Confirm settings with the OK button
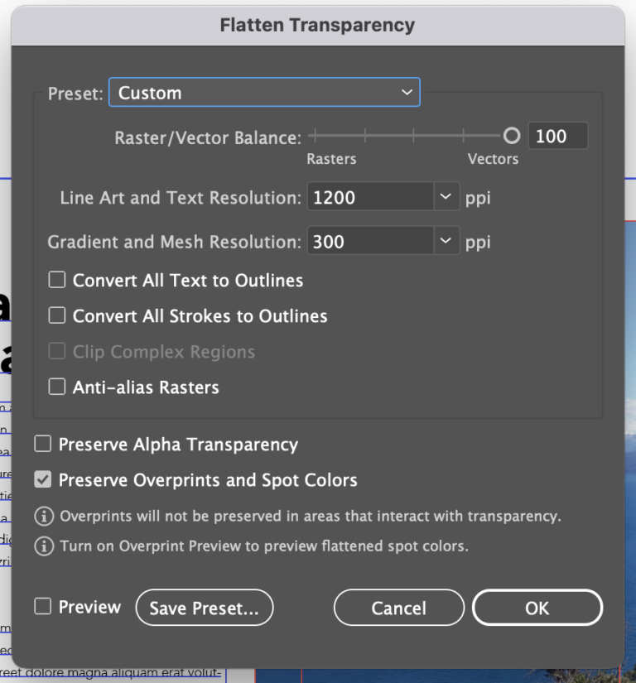Viewport: 636px width, 683px height. [537, 607]
